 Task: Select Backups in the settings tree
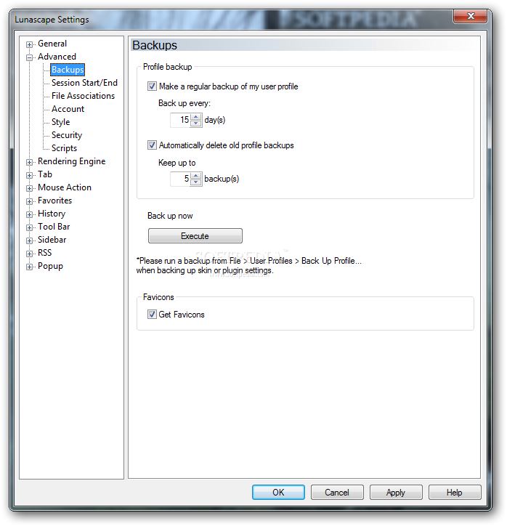(x=68, y=70)
